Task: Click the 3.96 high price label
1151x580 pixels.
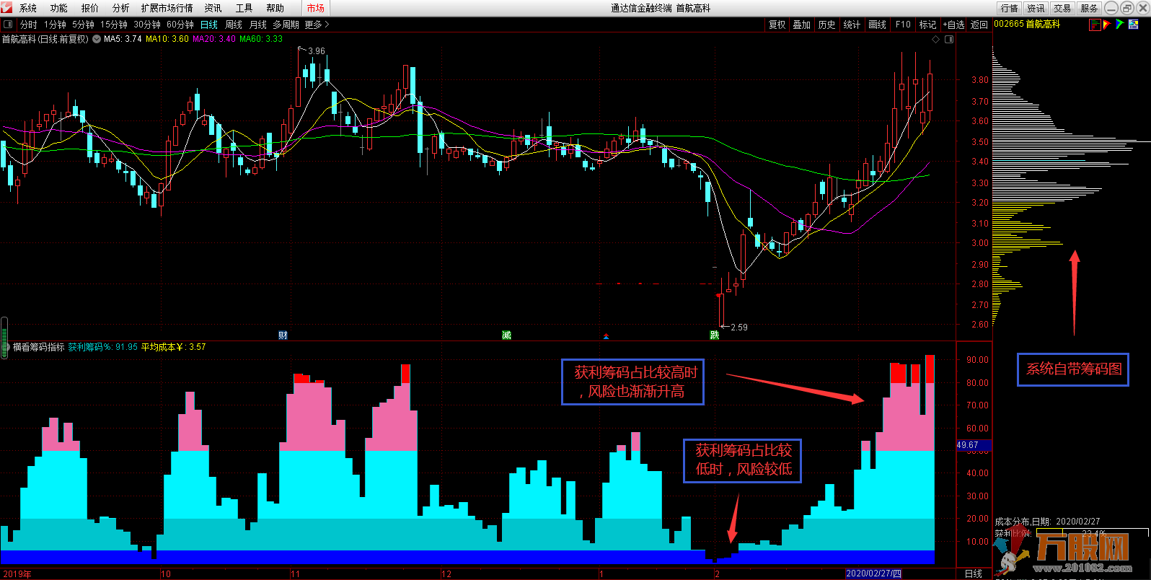Action: [317, 51]
